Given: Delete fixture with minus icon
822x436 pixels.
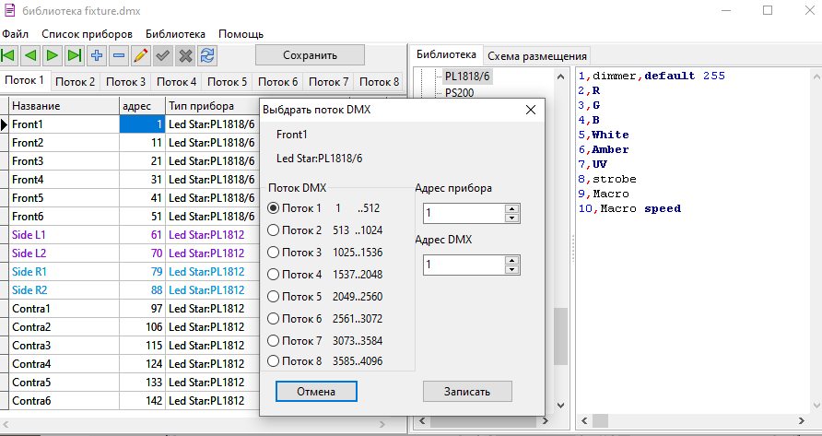Looking at the screenshot, I should pyautogui.click(x=119, y=55).
